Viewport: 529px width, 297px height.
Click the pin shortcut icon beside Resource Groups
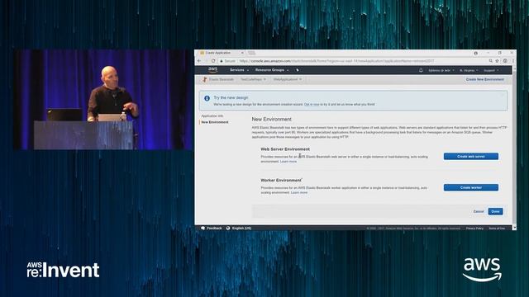tap(298, 70)
